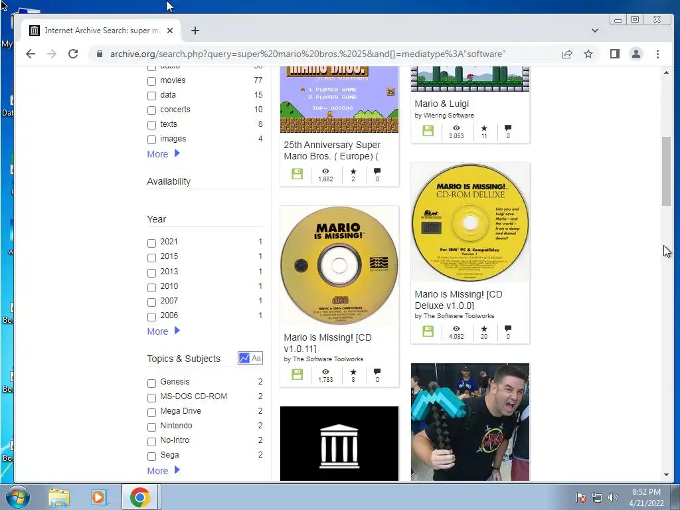Click the tab search chevron

tap(594, 31)
